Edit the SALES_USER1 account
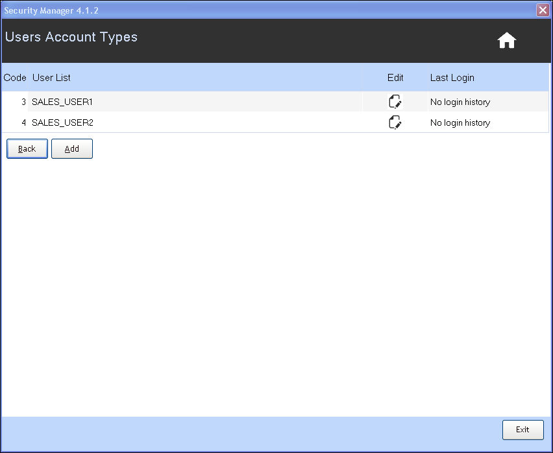Screen dimensions: 553x453 (x=395, y=102)
